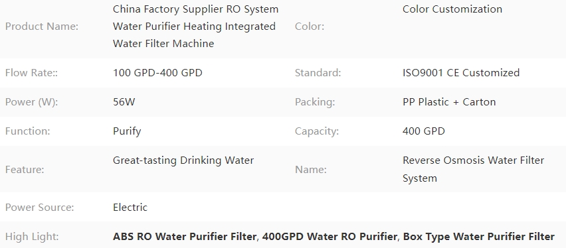Click the product name value text
The height and width of the screenshot is (248, 566).
click(196, 27)
